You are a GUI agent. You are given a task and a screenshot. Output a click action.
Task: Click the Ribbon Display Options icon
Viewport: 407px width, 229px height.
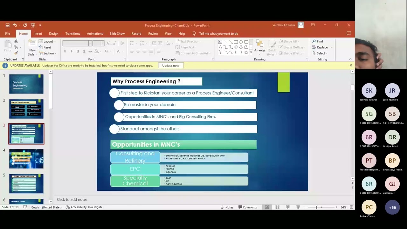(313, 25)
